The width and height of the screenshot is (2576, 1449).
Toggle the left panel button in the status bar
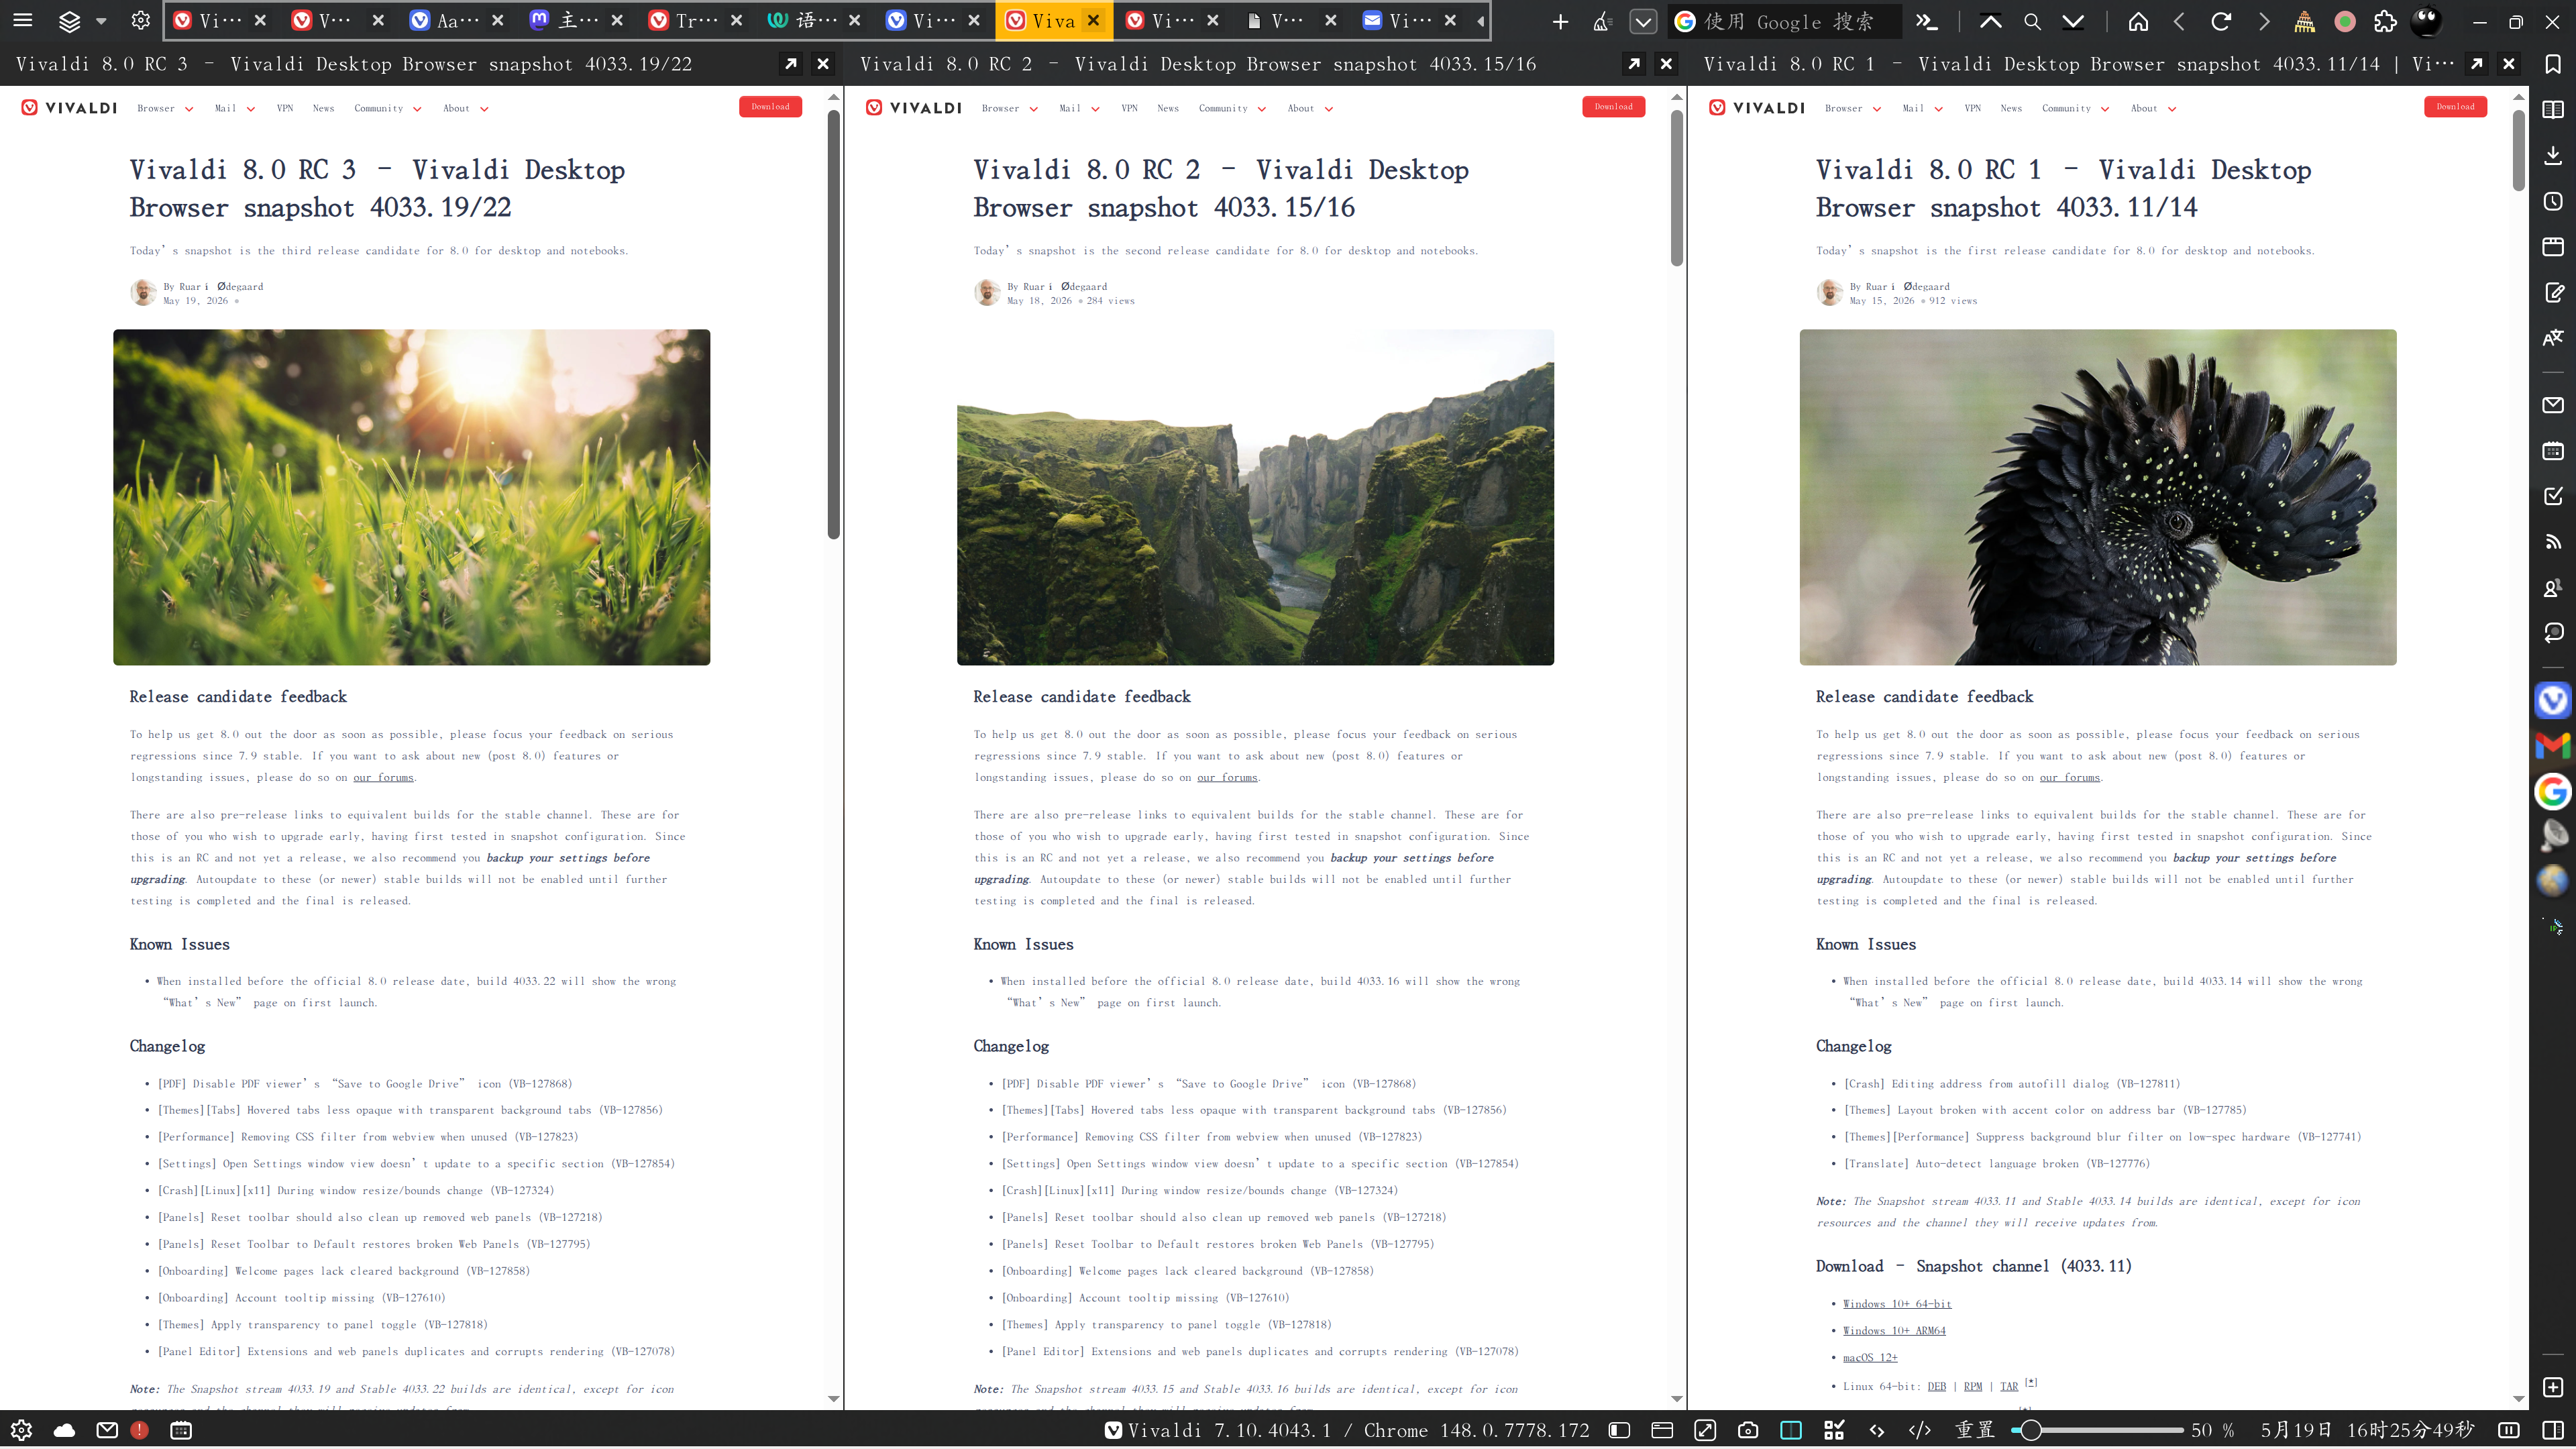click(x=1620, y=1430)
